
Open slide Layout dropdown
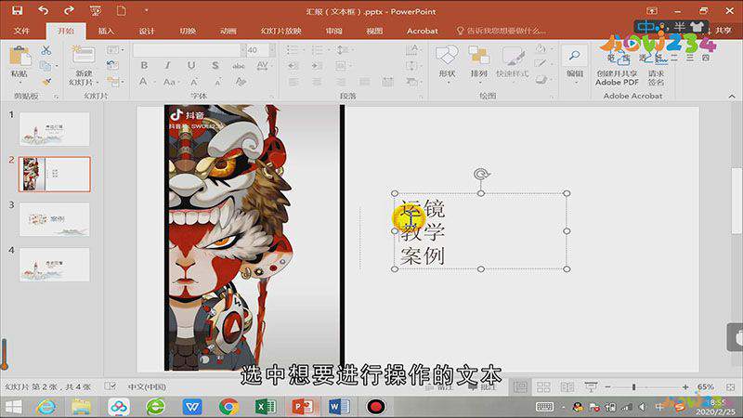point(113,50)
